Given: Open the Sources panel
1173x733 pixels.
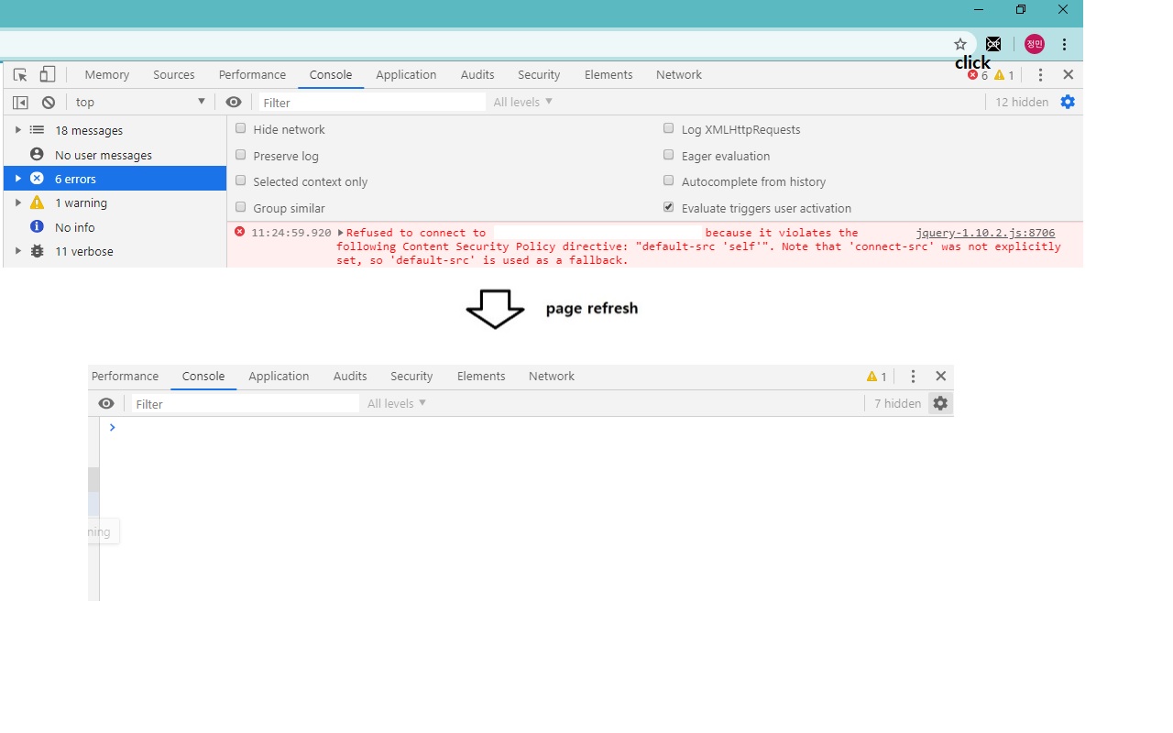Looking at the screenshot, I should point(174,74).
